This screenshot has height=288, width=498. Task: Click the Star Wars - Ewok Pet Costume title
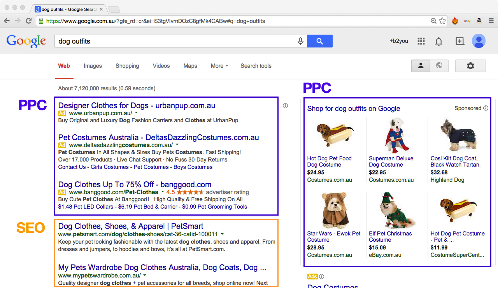tap(334, 237)
